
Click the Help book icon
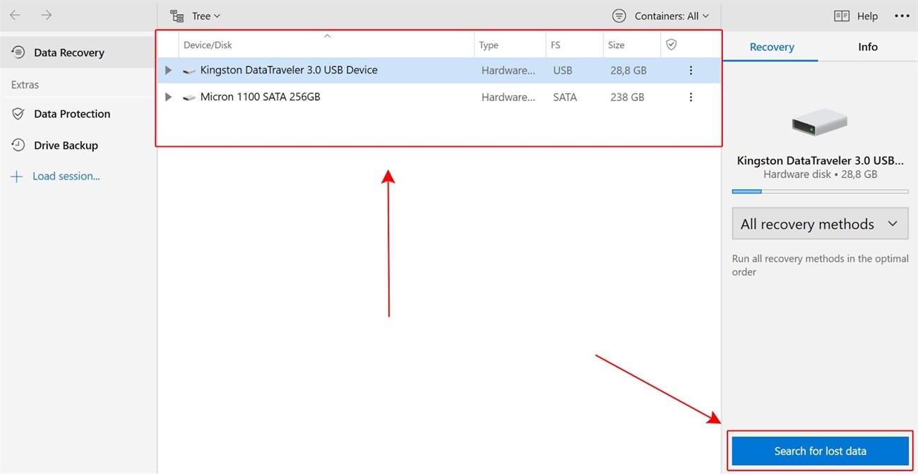coord(841,16)
